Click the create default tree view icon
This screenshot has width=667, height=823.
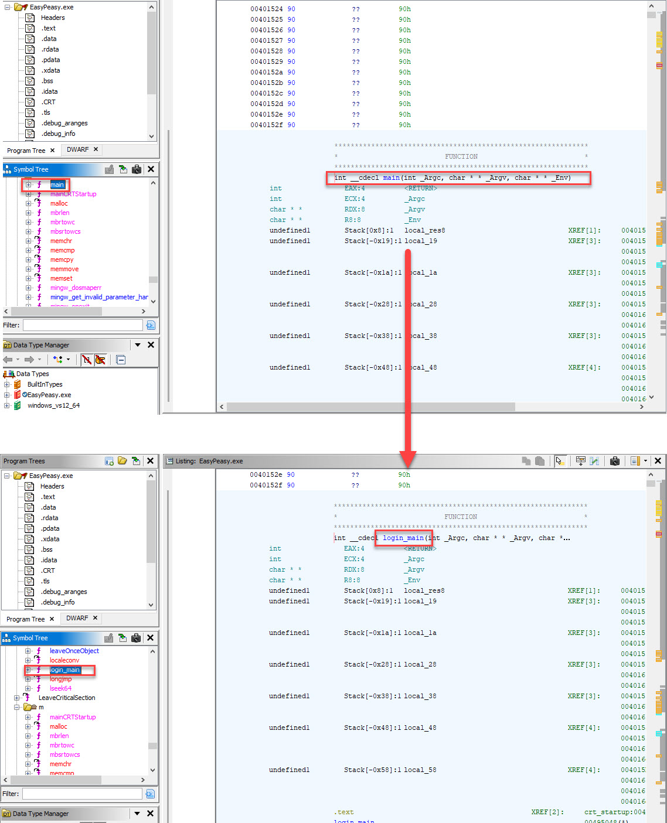pos(109,461)
